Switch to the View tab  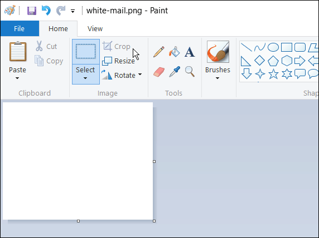[95, 28]
